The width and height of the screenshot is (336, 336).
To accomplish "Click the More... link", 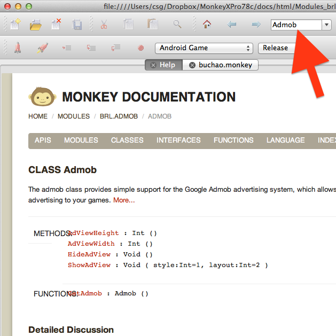I will (124, 200).
